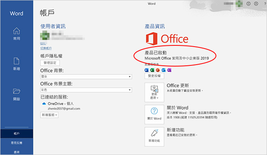This screenshot has height=155, width=267.
Task: Click the Office 更新 heading
Action: pos(177,85)
